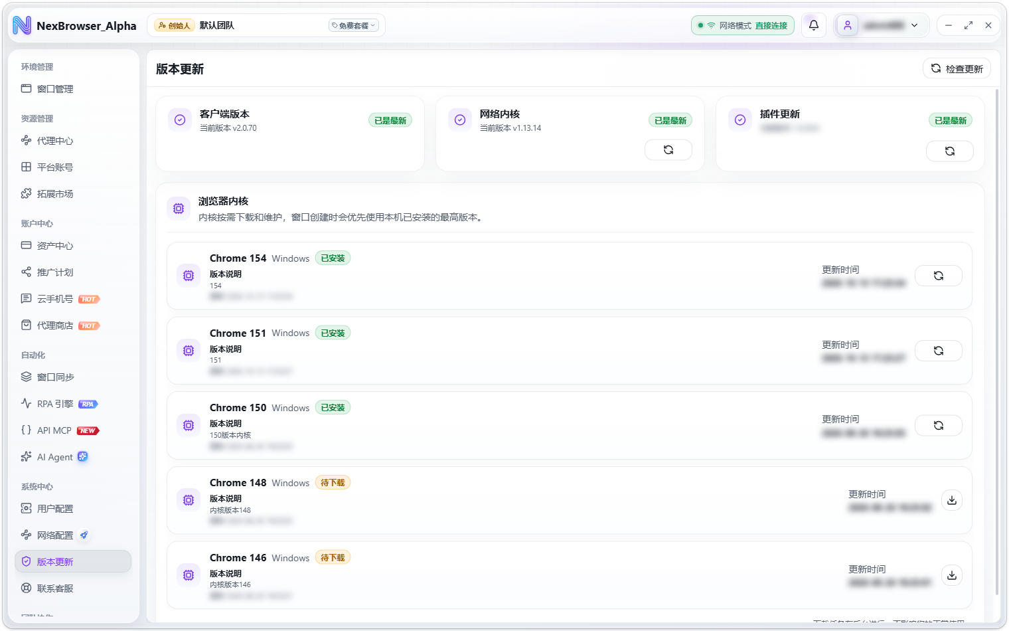
Task: Select 版本更新 in the sidebar
Action: tap(73, 561)
